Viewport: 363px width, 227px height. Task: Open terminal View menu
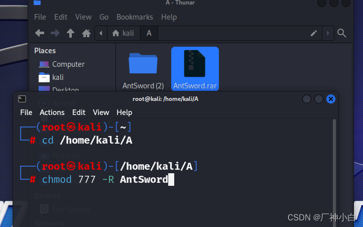(101, 112)
